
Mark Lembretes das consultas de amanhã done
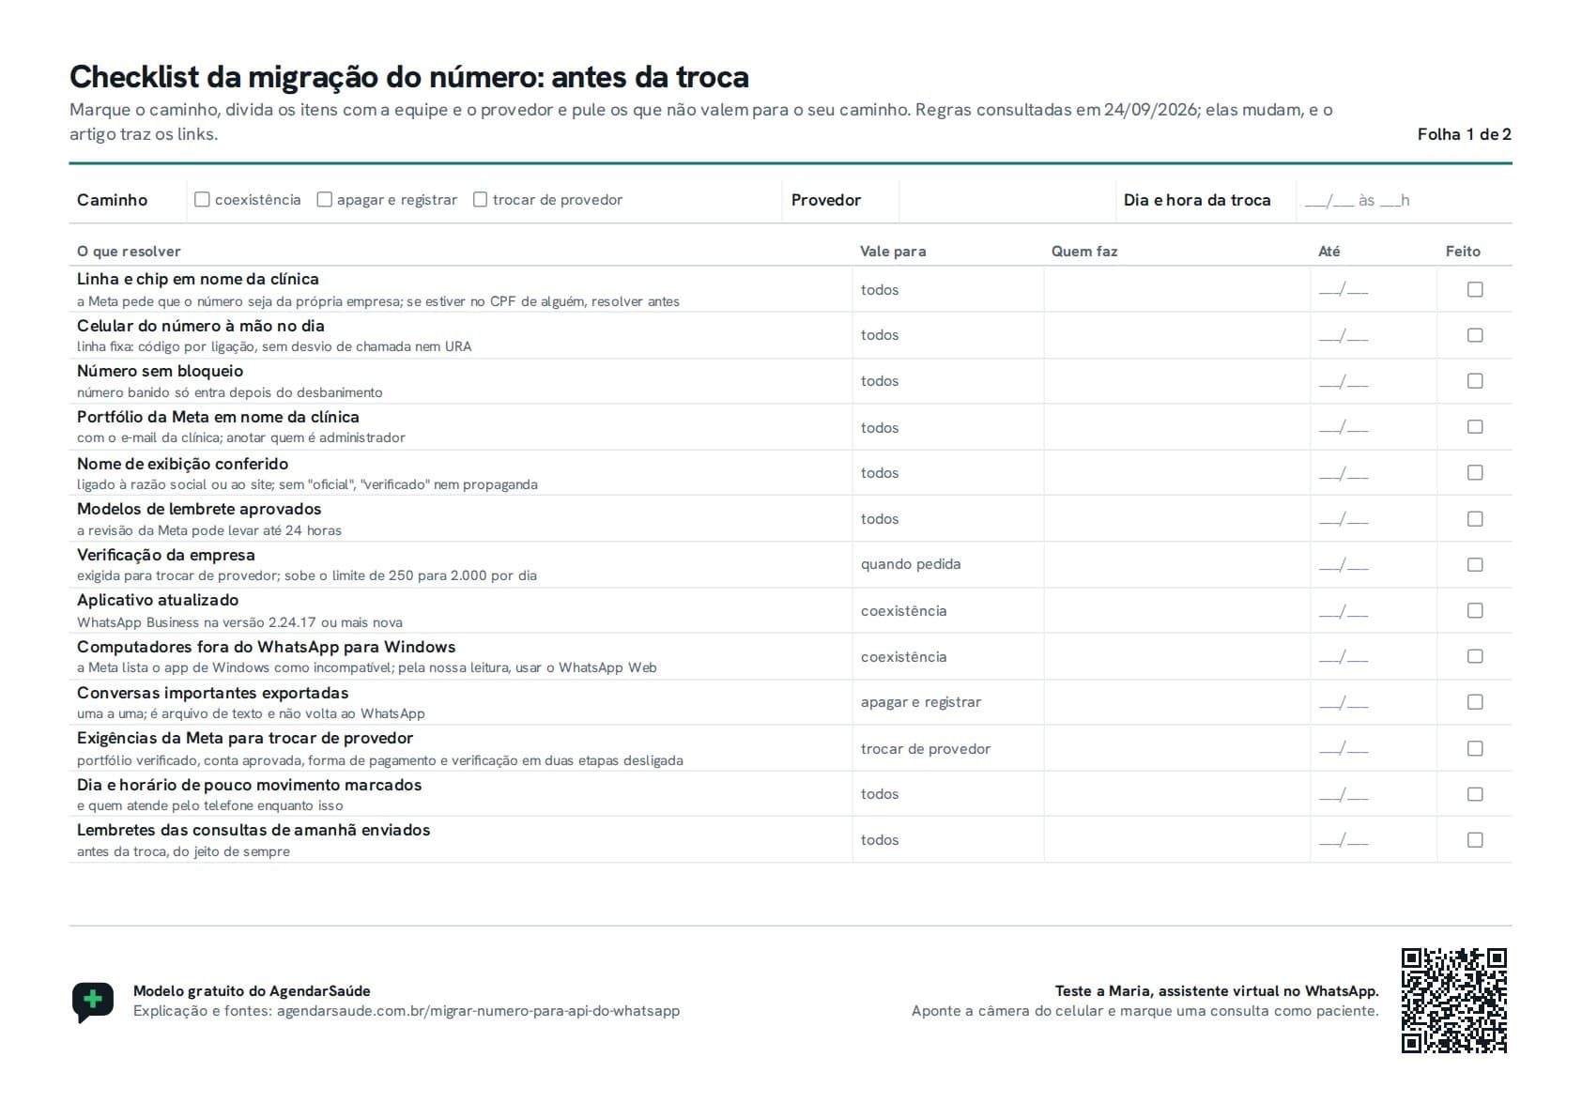click(1475, 840)
